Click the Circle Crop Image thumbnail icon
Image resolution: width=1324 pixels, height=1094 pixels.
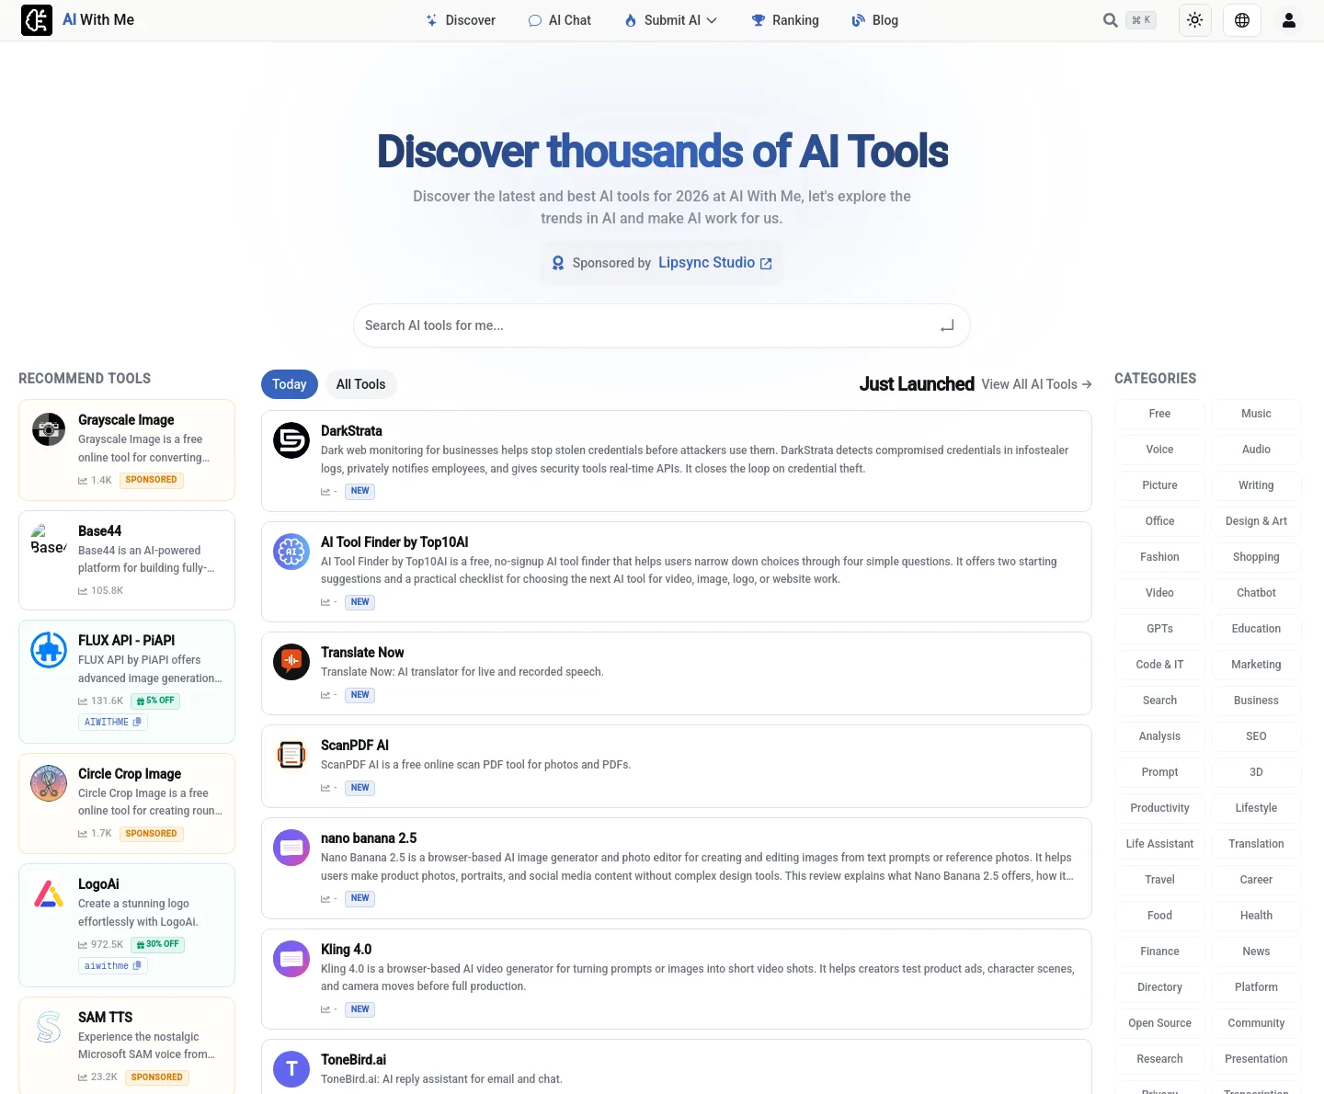pyautogui.click(x=49, y=783)
